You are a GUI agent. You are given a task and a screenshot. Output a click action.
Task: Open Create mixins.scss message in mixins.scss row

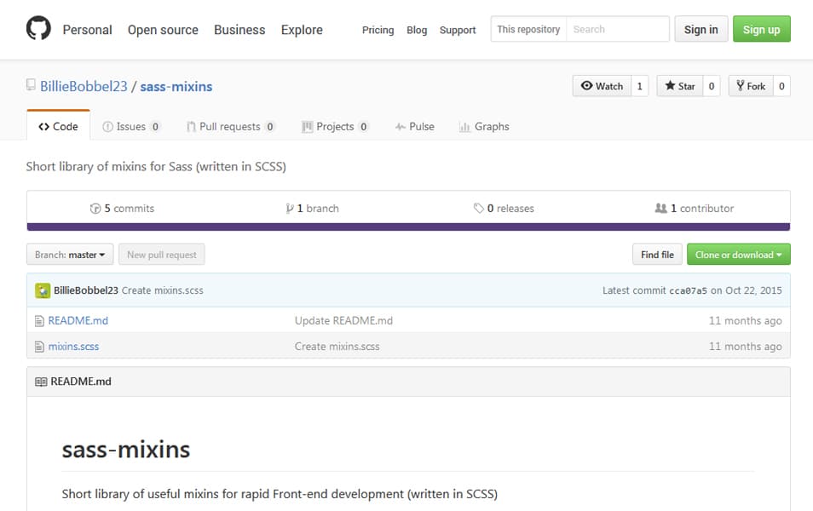[x=337, y=346]
